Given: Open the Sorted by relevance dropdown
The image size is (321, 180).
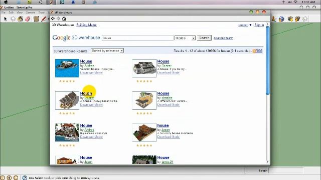Looking at the screenshot, I should pos(107,50).
